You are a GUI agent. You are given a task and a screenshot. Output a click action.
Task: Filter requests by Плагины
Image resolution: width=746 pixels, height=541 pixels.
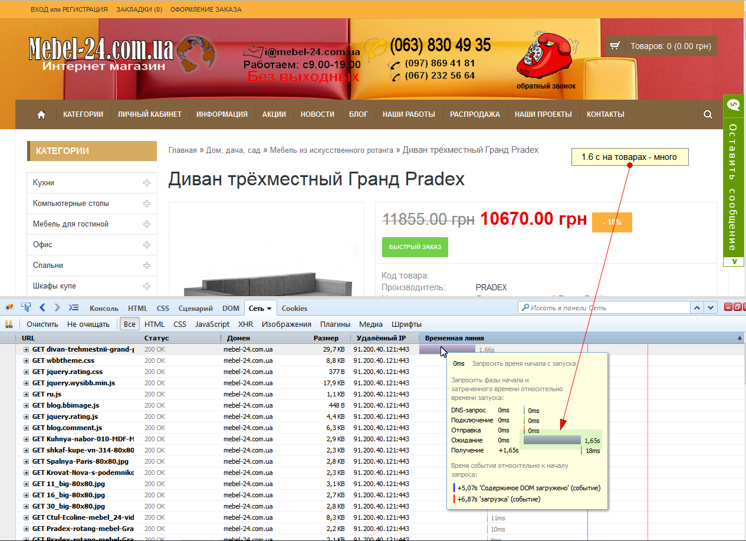click(335, 324)
